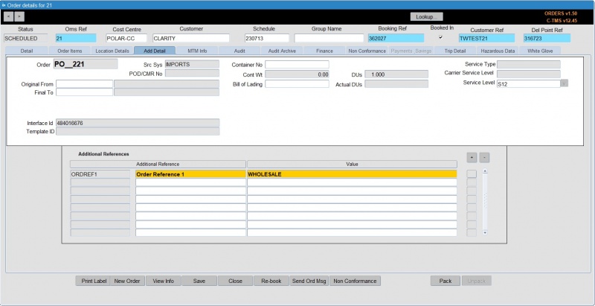Click the Additional Reference column header

pos(158,164)
